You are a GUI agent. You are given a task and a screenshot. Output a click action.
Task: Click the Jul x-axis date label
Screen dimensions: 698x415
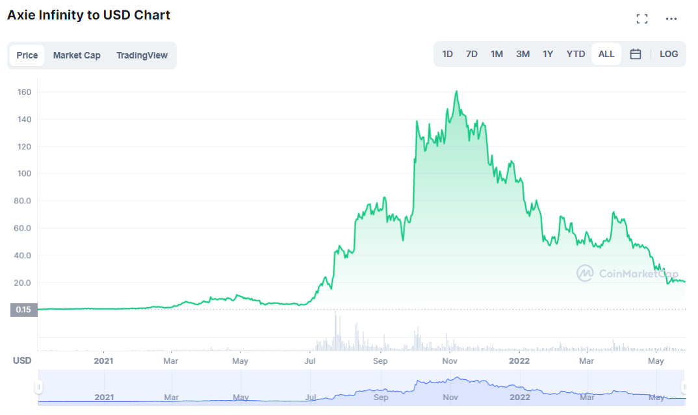tap(310, 360)
